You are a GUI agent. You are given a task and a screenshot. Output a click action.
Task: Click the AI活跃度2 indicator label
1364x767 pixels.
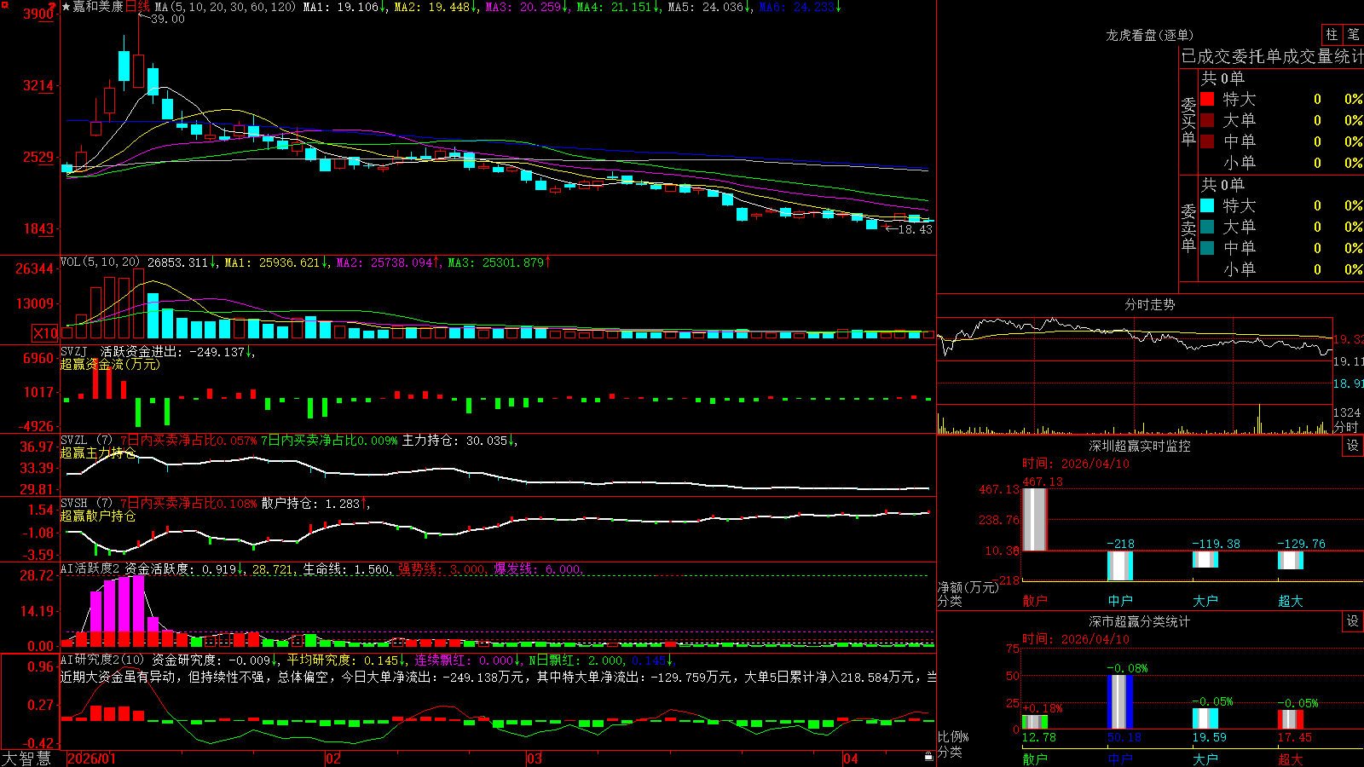90,568
